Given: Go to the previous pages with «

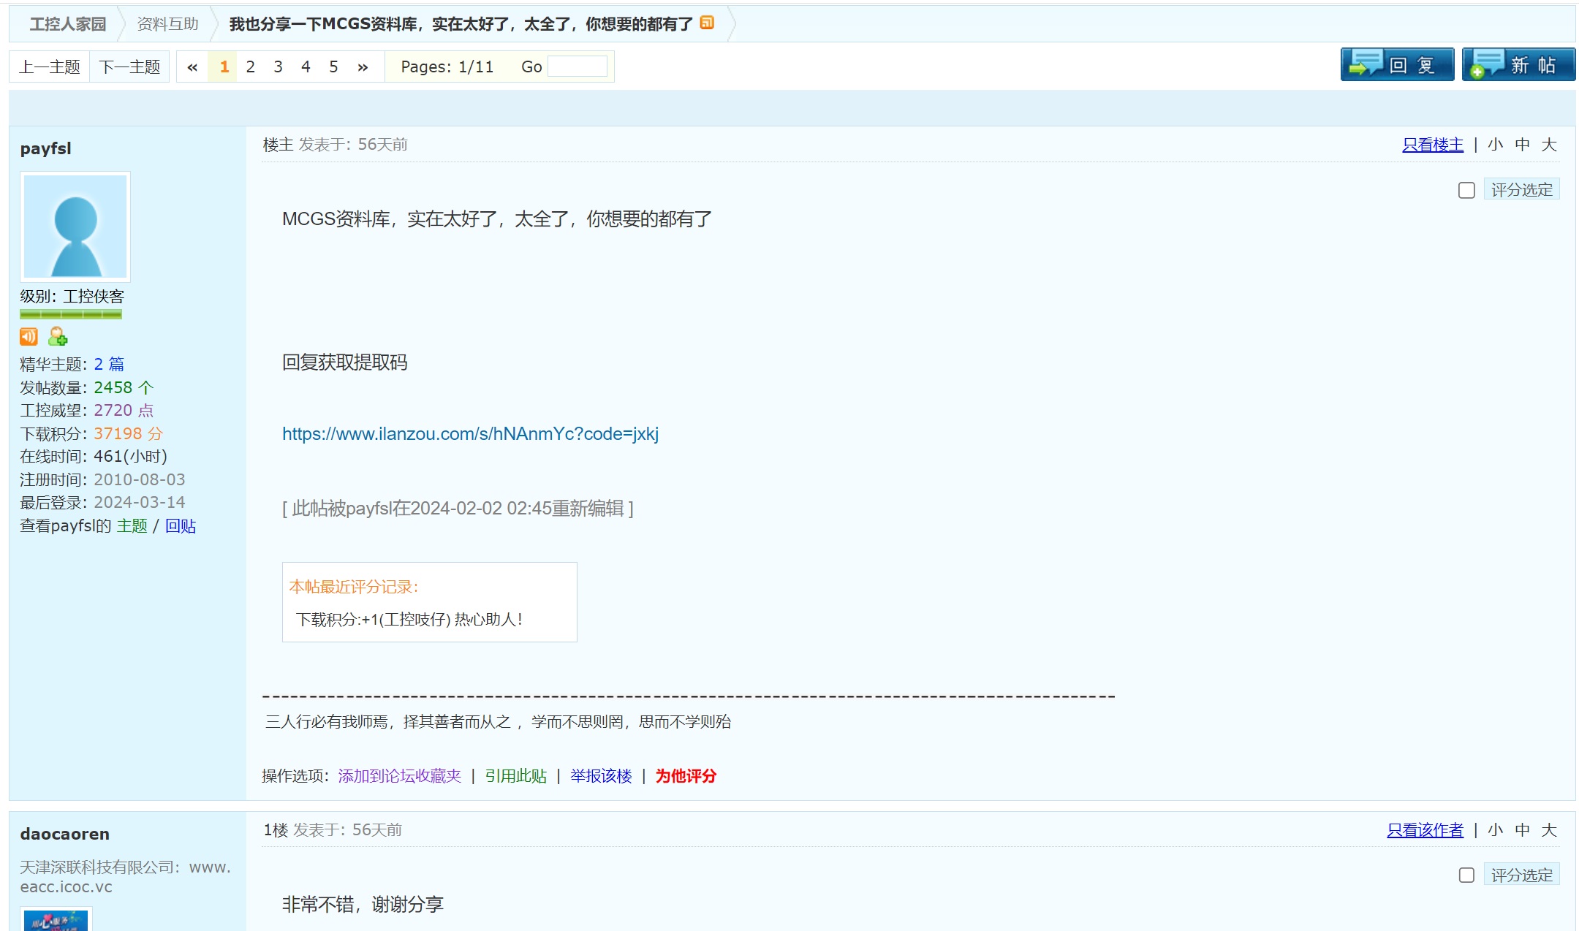Looking at the screenshot, I should pos(192,67).
